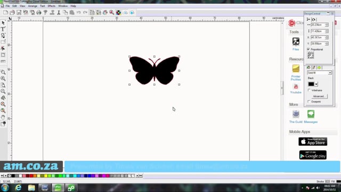Open the Window menu
The width and height of the screenshot is (341, 192).
coord(63,6)
